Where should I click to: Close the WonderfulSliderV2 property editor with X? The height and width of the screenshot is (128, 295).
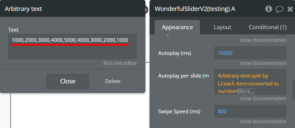click(x=290, y=9)
